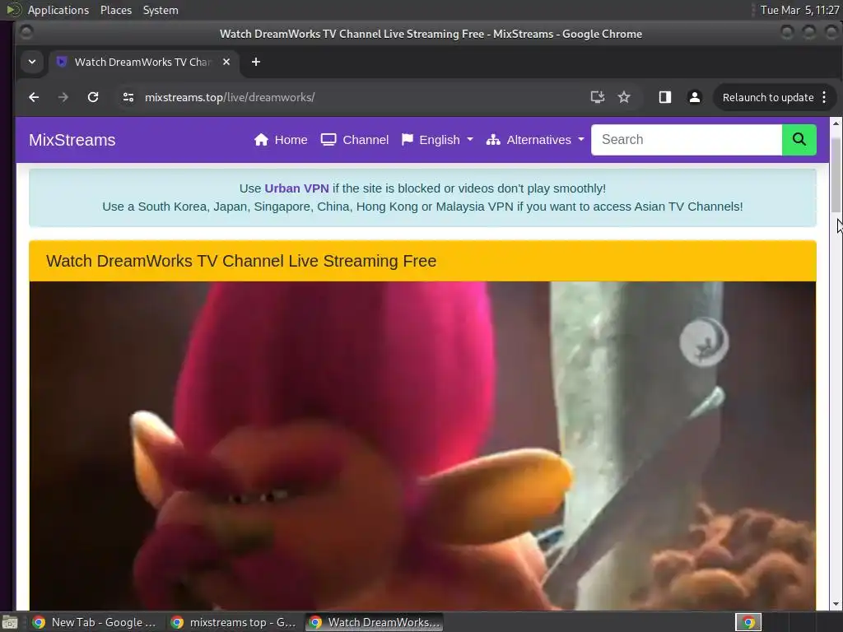Click the page heading Watch DreamWorks TV Channel
This screenshot has width=843, height=632.
click(x=241, y=261)
